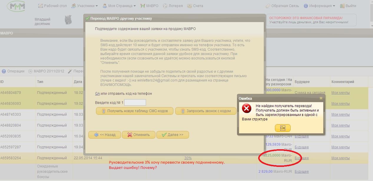The width and height of the screenshot is (373, 181).
Task: Expand the Моя Страница dropdown
Action: (x=119, y=6)
